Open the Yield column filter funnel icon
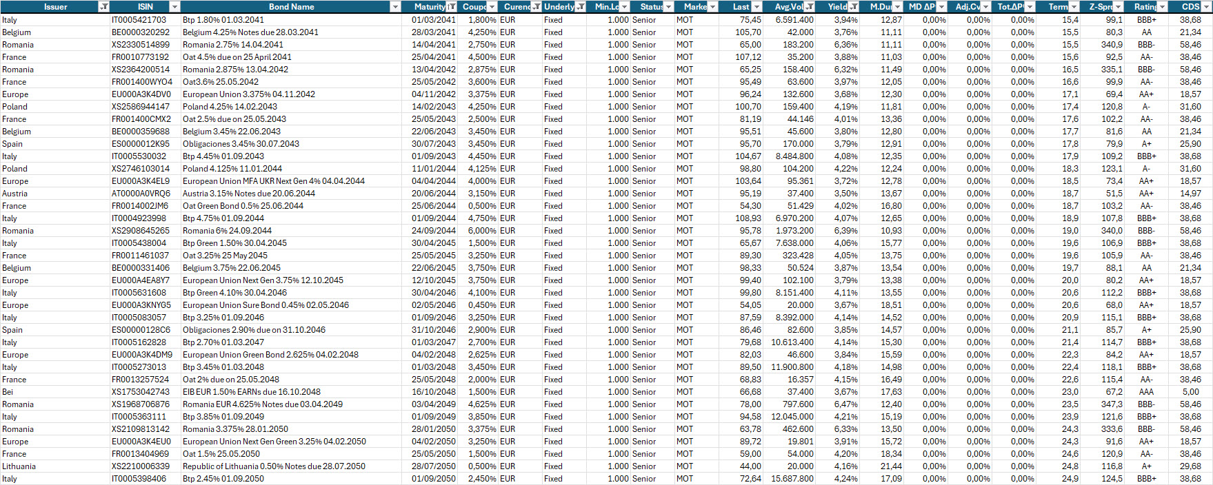Viewport: 1213px width, 485px height. 854,7
